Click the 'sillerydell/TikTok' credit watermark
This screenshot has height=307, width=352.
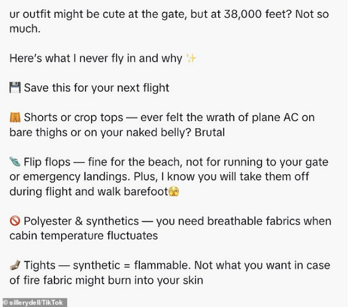[x=35, y=302]
